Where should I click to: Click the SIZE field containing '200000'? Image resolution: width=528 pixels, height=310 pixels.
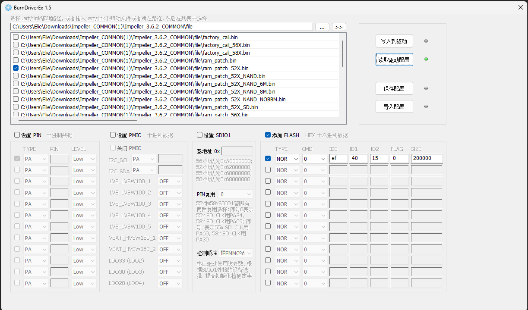coord(427,158)
